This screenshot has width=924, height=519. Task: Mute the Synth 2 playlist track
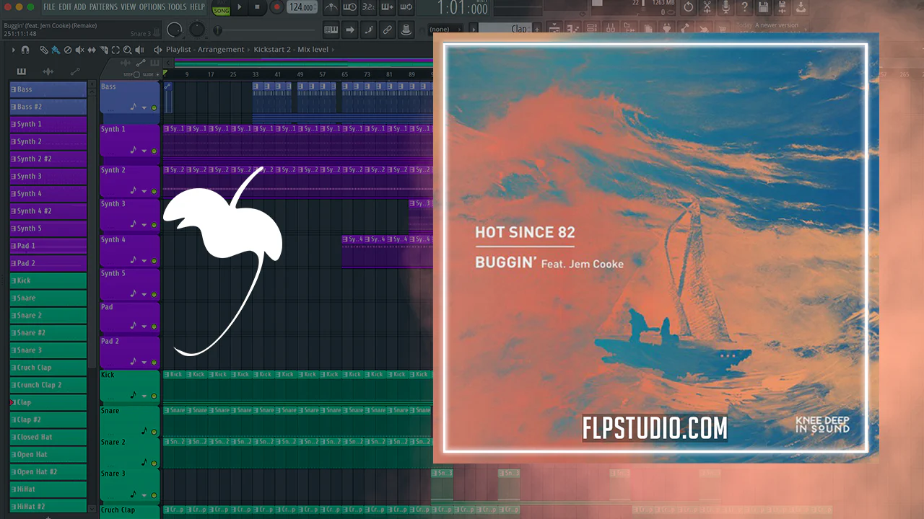click(x=154, y=192)
